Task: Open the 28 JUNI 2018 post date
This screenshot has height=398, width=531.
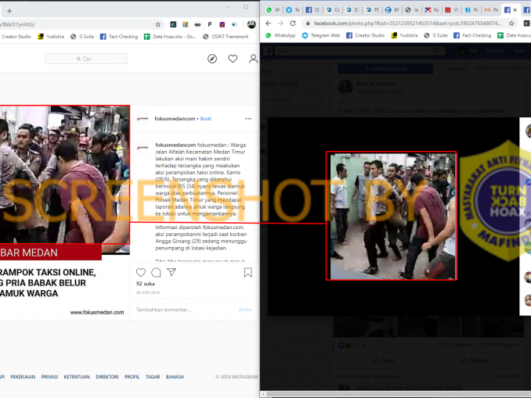Action: (148, 292)
